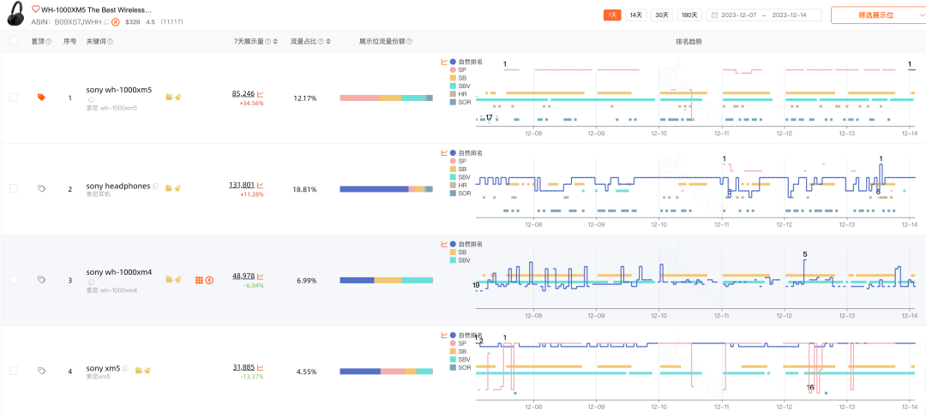Image resolution: width=926 pixels, height=416 pixels.
Task: Click the start date 2023-12-07 field
Action: coord(738,15)
